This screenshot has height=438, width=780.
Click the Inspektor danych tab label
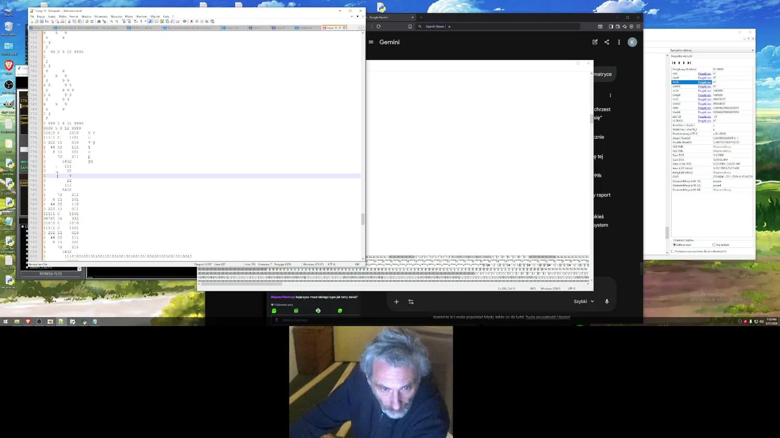click(x=681, y=56)
